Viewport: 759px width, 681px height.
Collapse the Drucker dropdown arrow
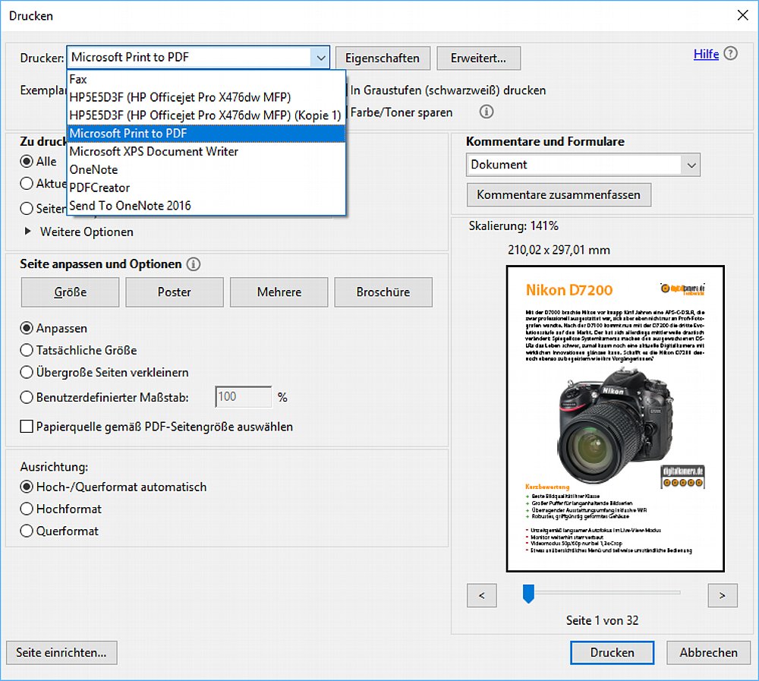click(x=320, y=58)
